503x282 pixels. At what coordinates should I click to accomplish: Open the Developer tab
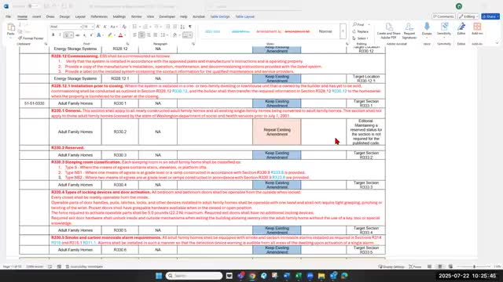[167, 16]
